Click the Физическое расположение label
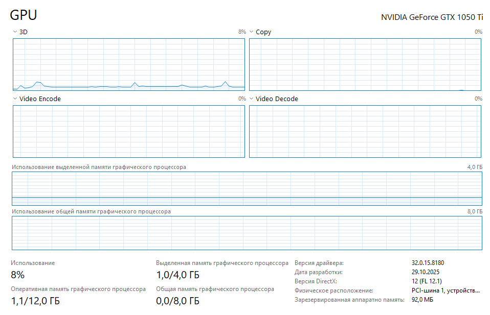 334,290
